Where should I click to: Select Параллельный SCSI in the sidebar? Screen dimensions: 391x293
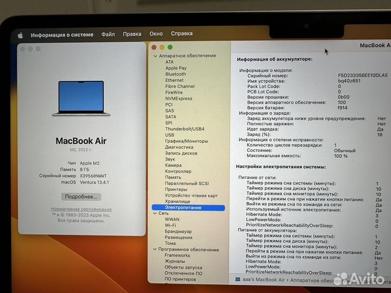tap(187, 183)
